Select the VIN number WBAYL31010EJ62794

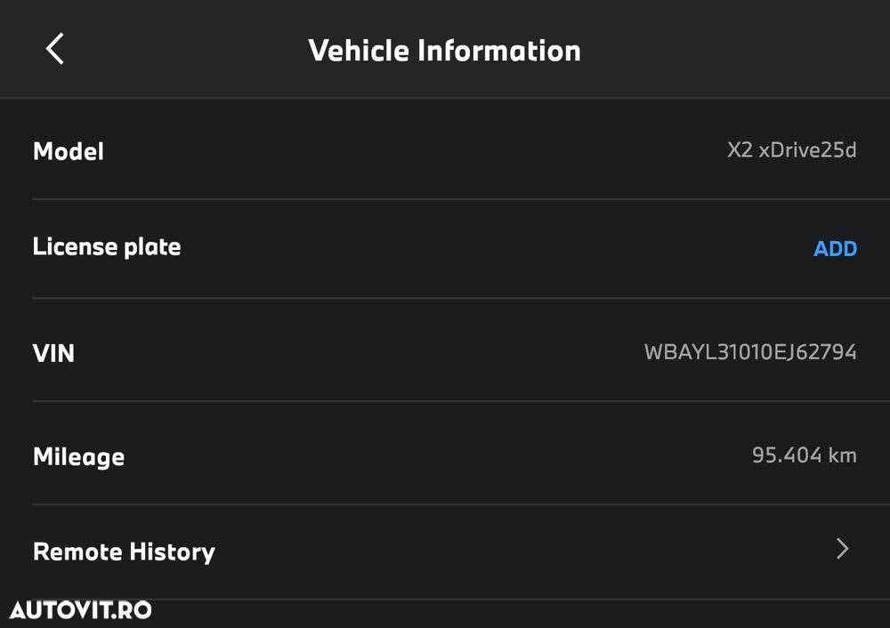tap(750, 352)
